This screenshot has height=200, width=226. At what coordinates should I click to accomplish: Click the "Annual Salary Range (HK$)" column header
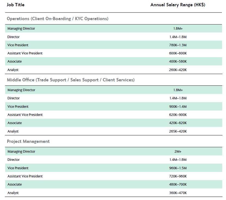(x=178, y=5)
